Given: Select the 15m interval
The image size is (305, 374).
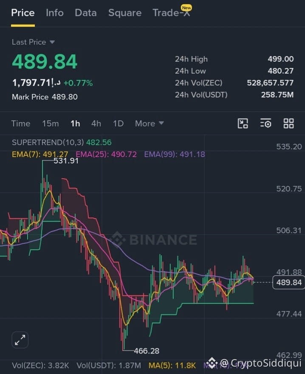Looking at the screenshot, I should click(51, 123).
